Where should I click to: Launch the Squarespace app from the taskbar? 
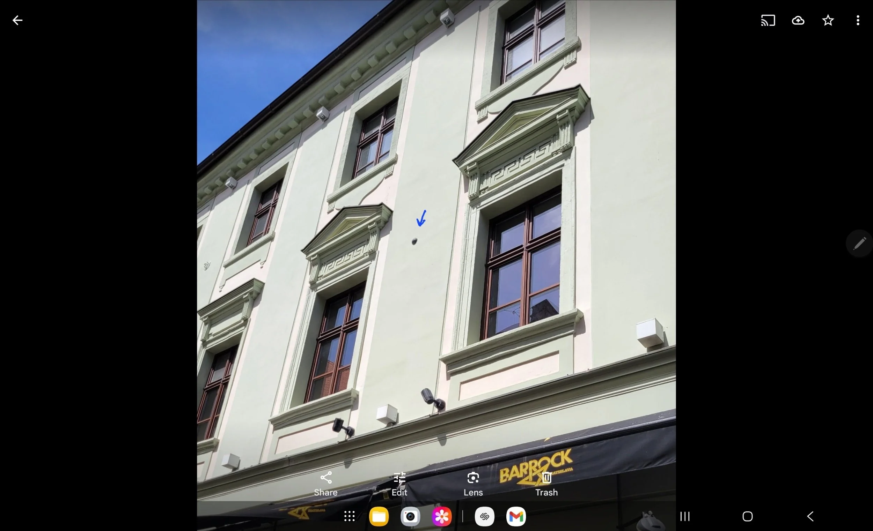point(484,516)
